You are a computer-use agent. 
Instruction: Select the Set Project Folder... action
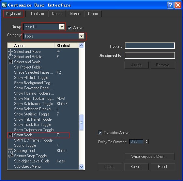tap(43, 67)
